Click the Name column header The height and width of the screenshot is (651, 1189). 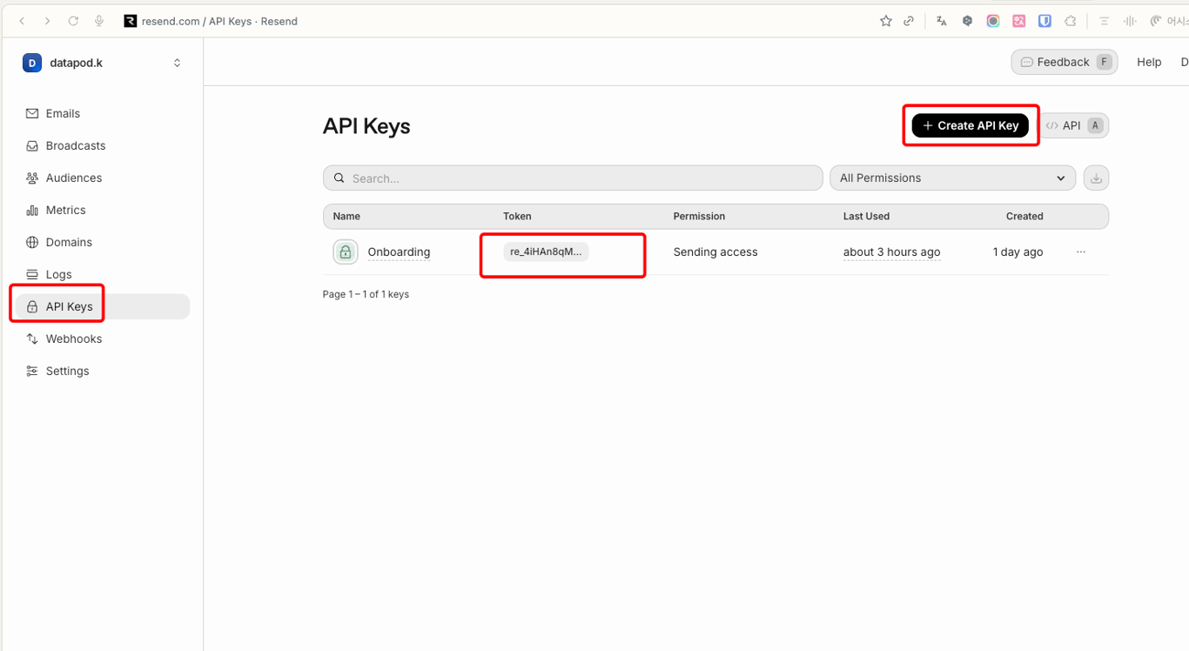point(346,216)
